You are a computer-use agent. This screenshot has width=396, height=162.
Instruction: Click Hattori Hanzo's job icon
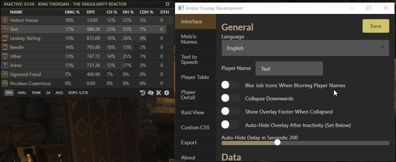click(5, 20)
